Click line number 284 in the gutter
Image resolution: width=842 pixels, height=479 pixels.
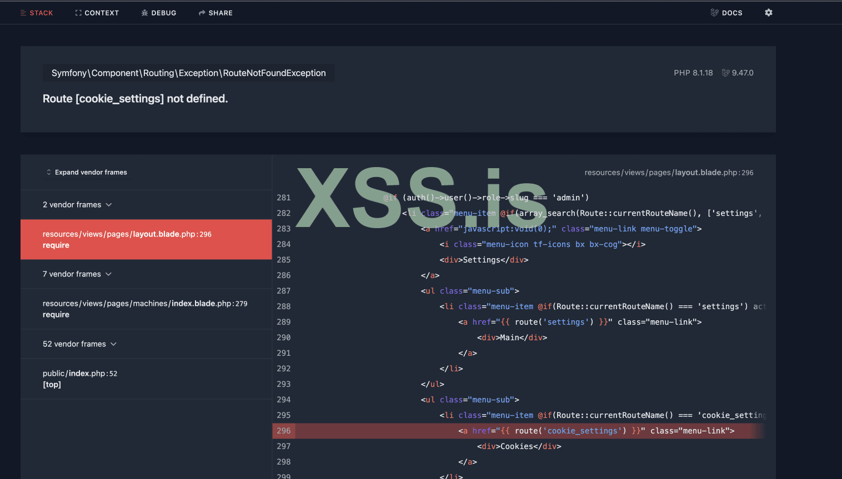[284, 244]
